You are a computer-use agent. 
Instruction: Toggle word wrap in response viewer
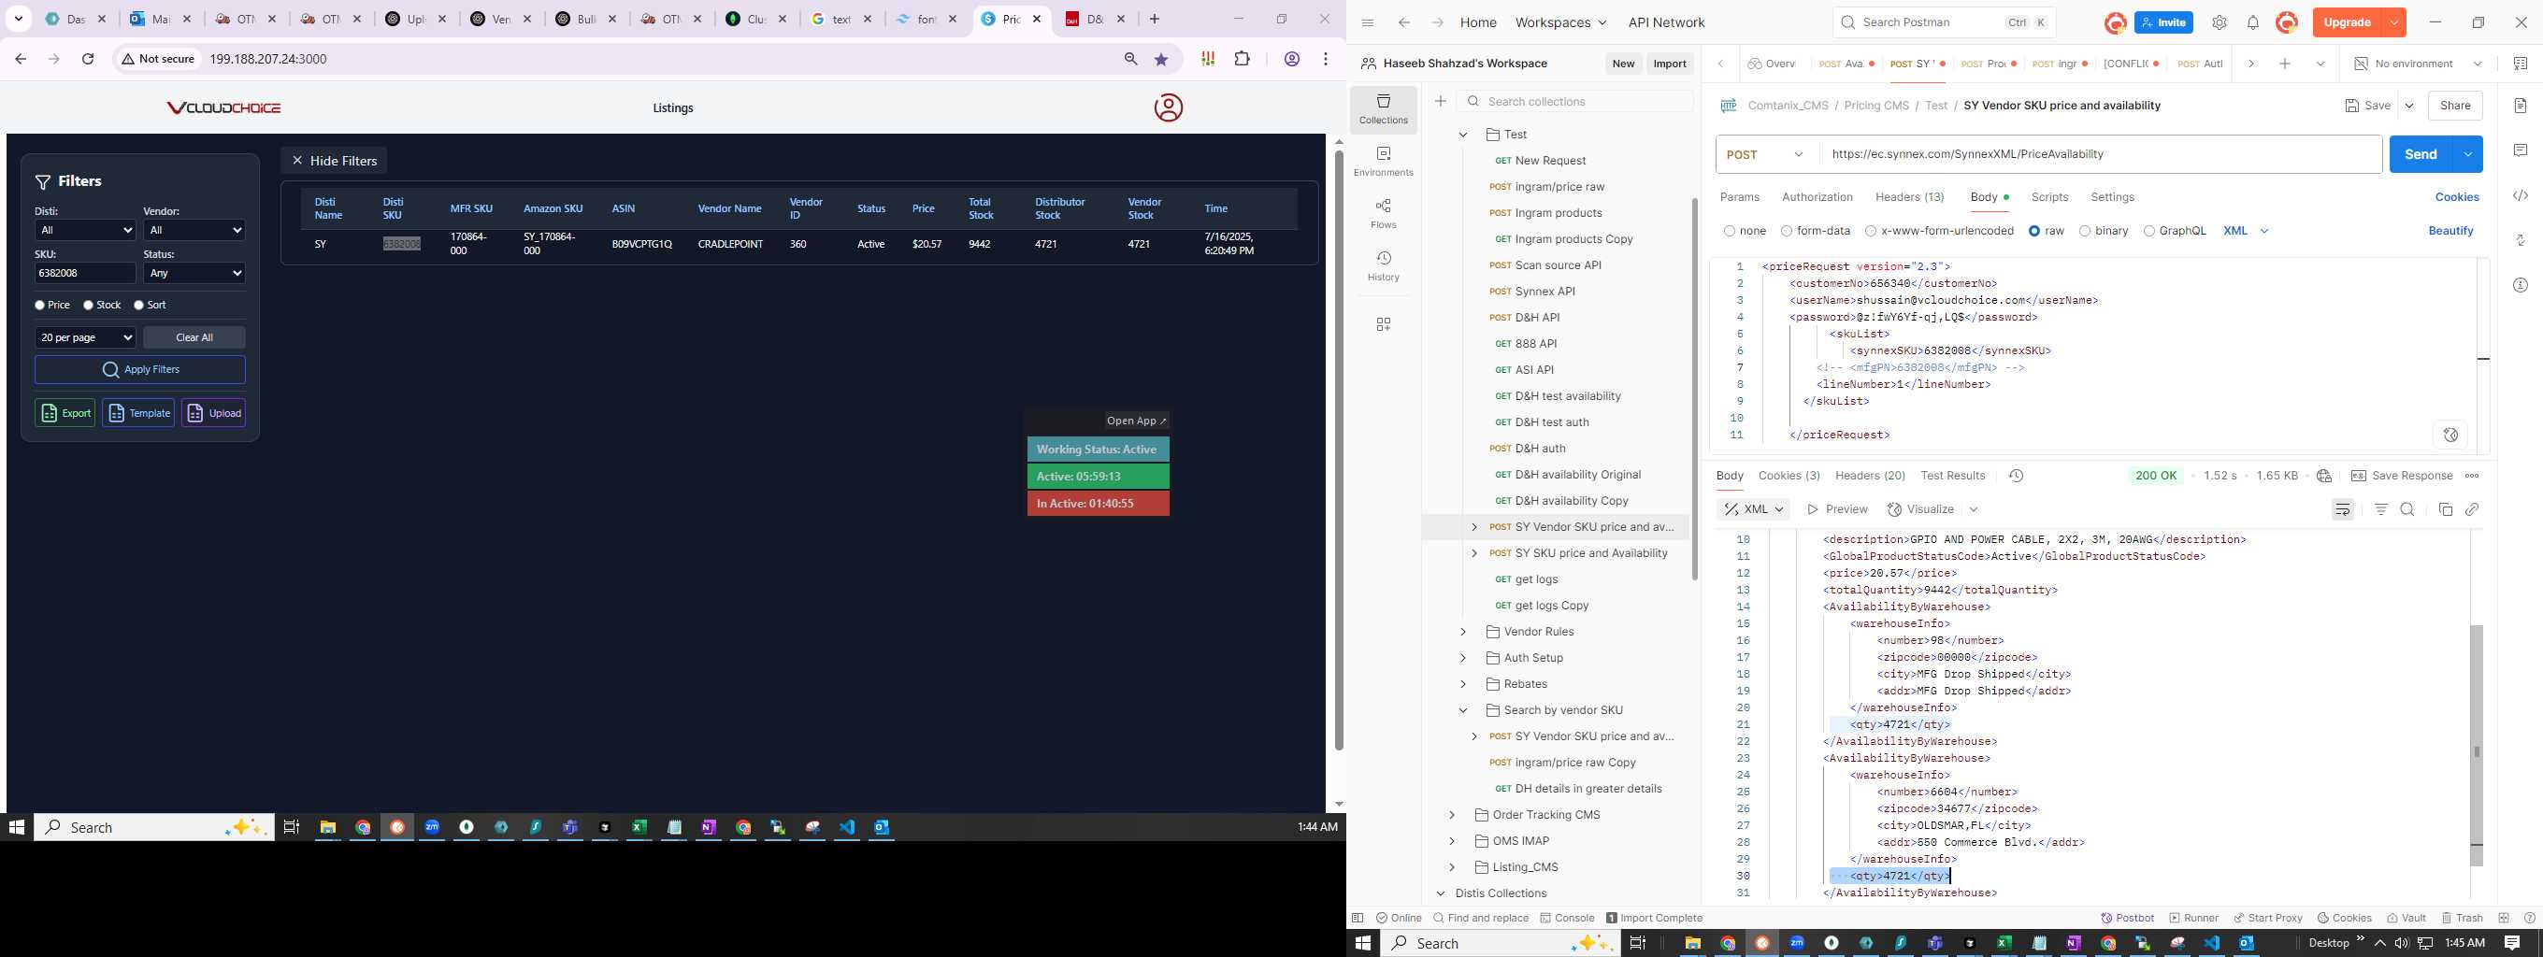[2343, 509]
